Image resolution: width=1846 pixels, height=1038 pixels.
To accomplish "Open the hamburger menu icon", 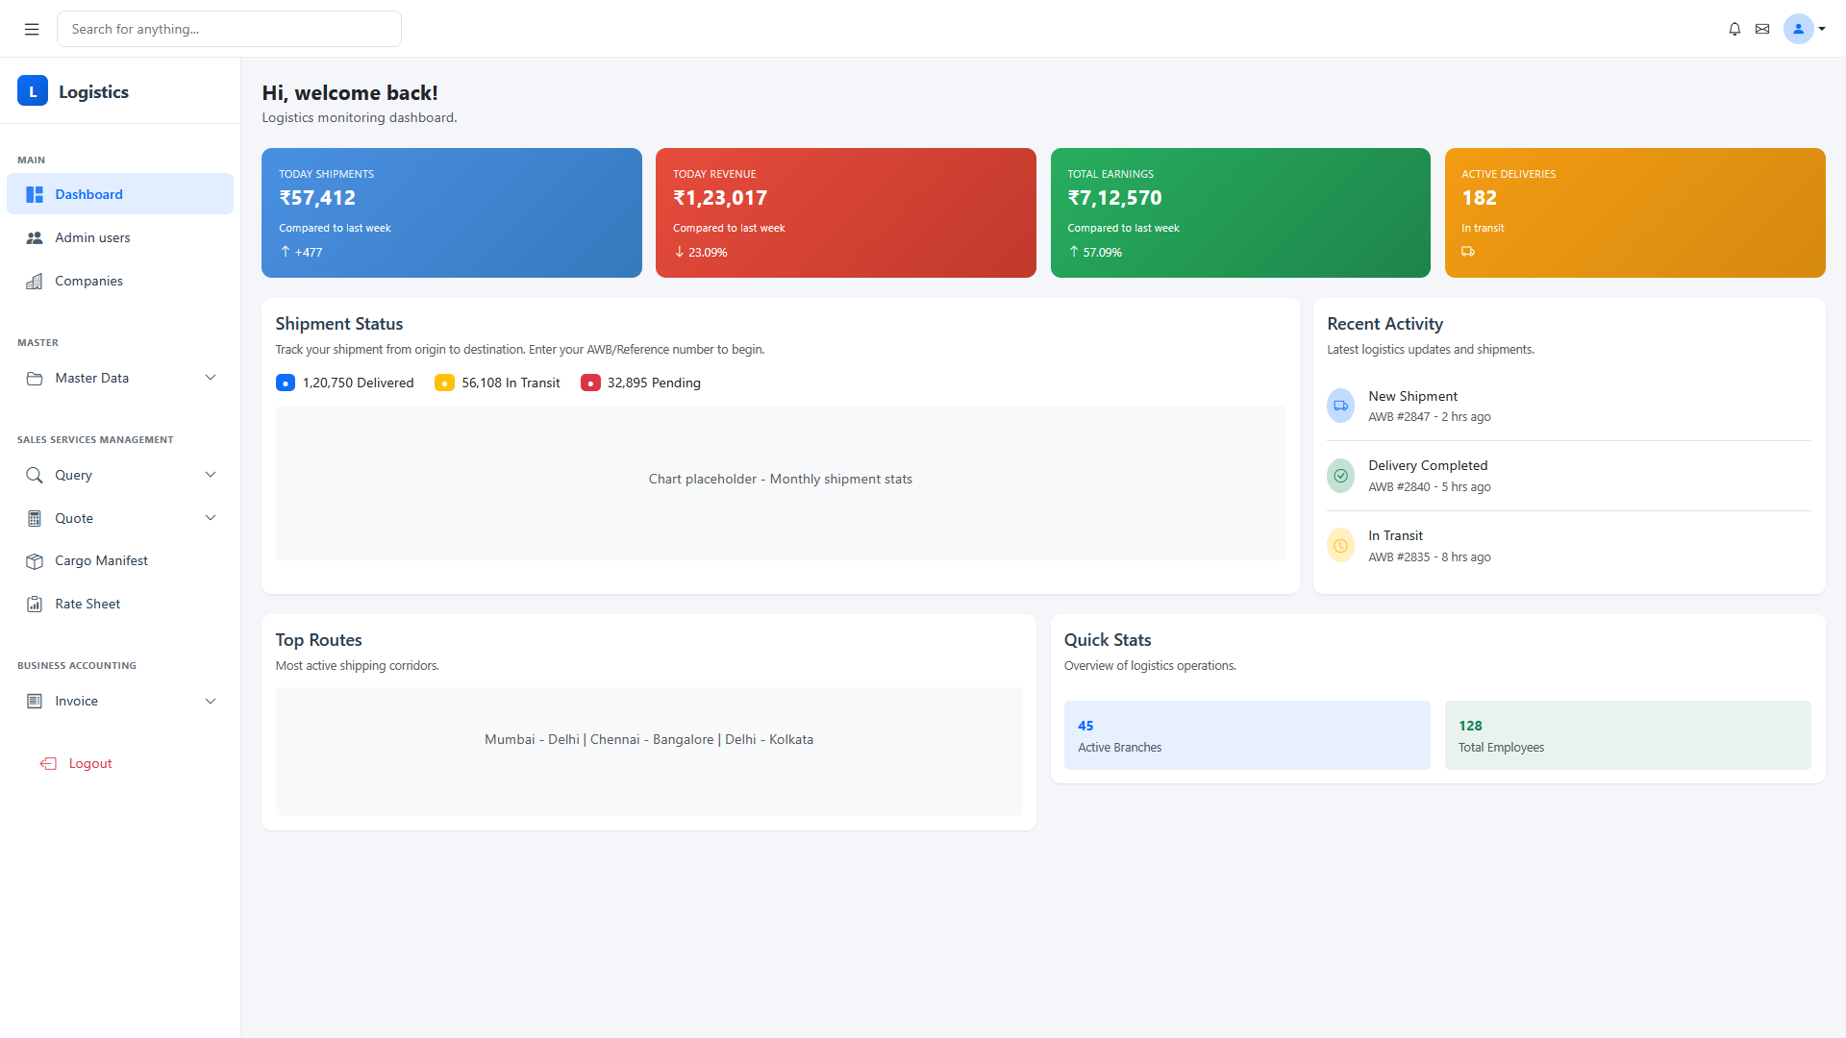I will coord(31,29).
